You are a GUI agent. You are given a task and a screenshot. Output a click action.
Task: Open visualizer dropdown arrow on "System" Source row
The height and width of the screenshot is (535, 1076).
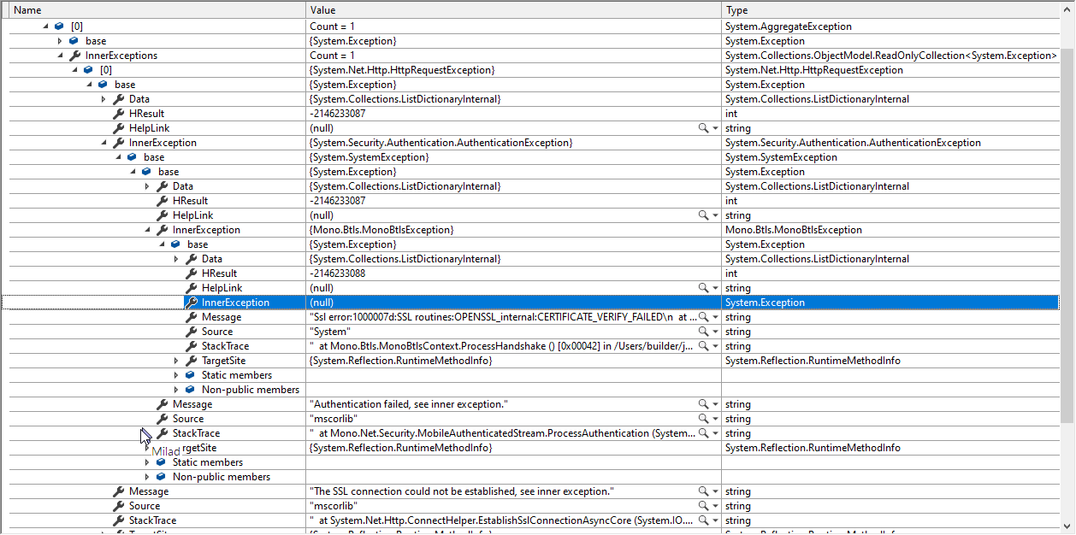click(x=715, y=332)
